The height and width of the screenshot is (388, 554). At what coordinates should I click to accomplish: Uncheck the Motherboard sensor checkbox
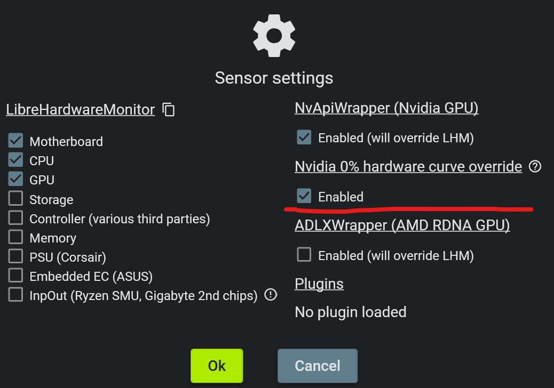click(x=15, y=141)
